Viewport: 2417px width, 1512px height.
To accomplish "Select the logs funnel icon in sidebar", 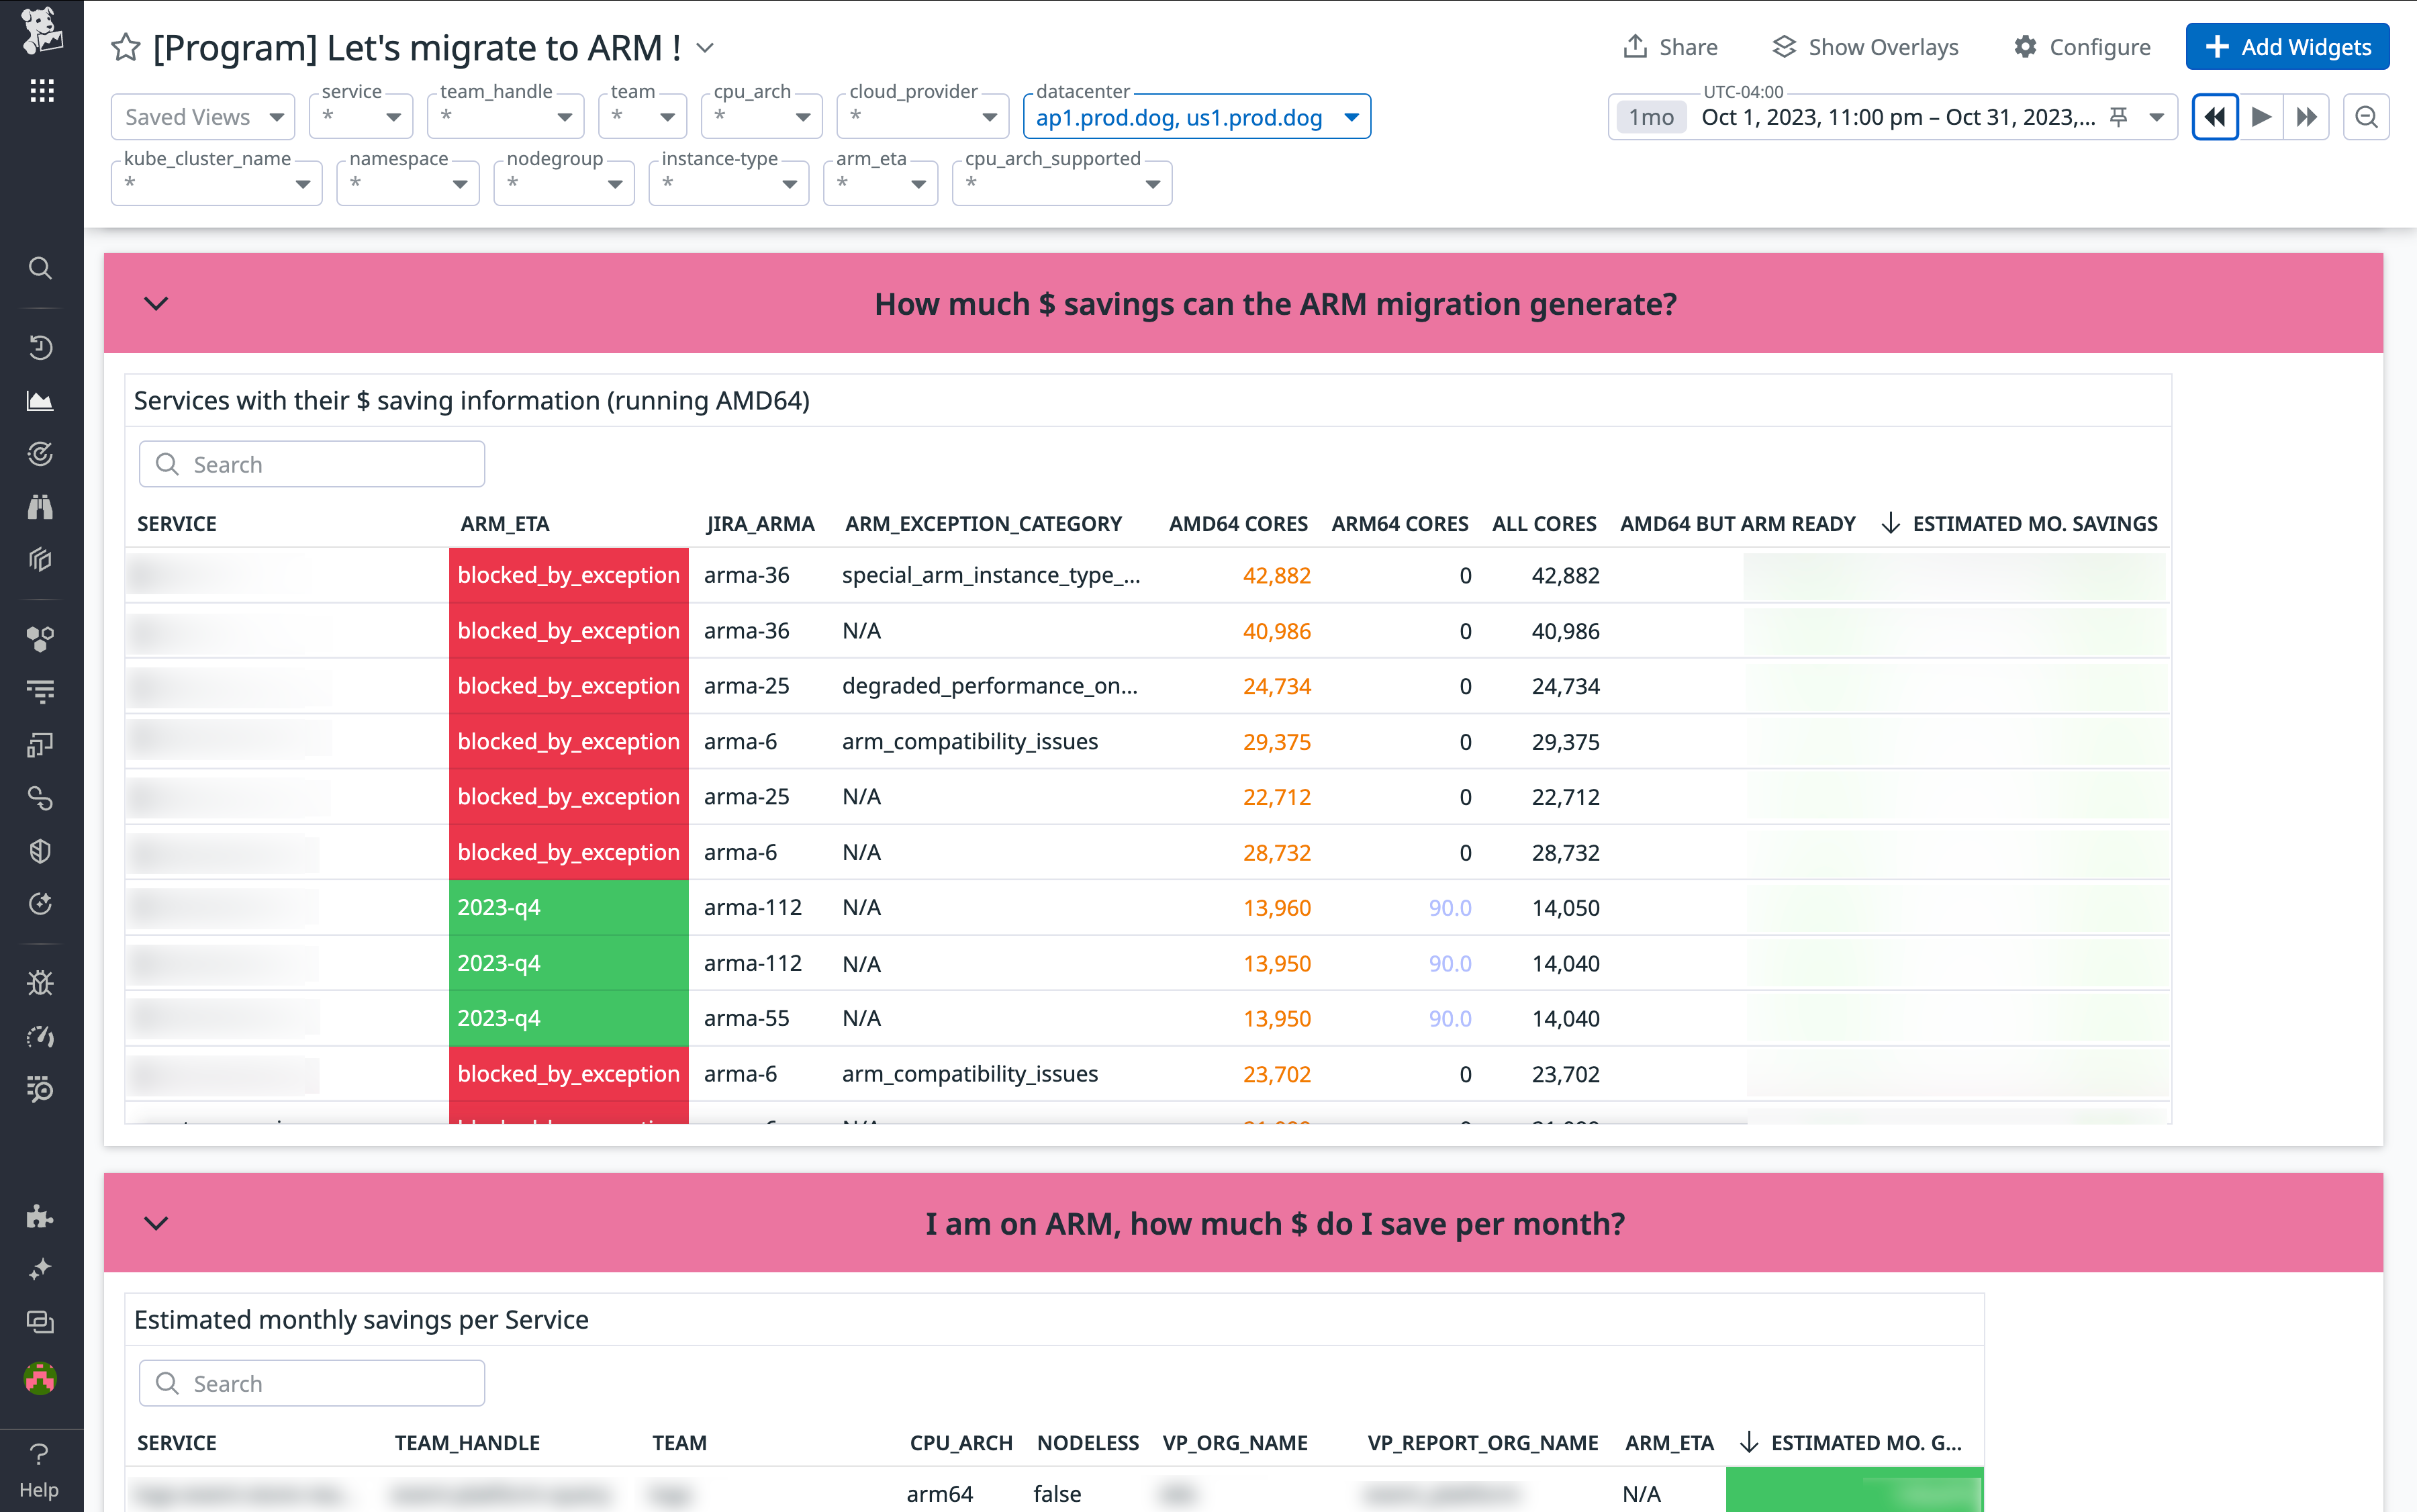I will (x=40, y=691).
